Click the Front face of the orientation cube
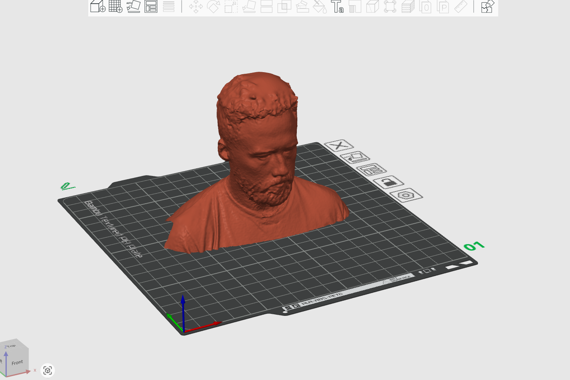Screen dimensions: 570x380 pyautogui.click(x=16, y=362)
